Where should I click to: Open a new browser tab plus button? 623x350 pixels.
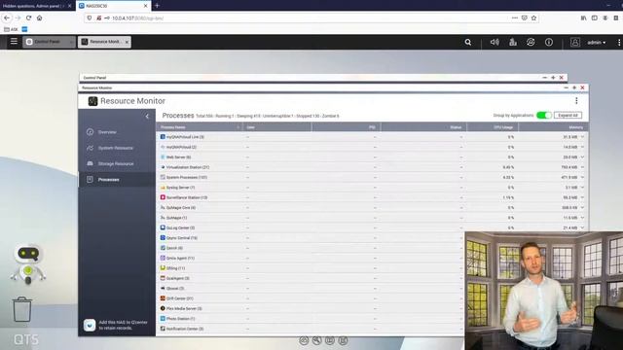tap(157, 6)
